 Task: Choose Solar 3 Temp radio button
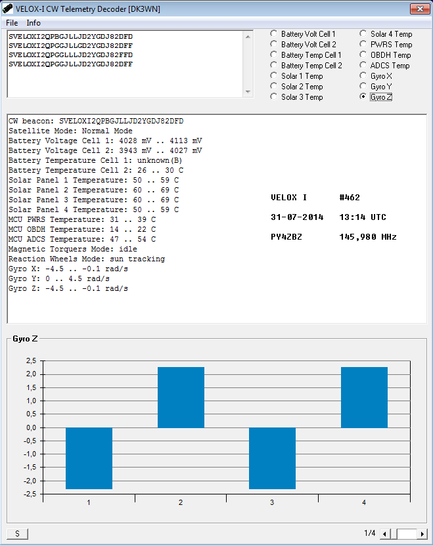[x=274, y=97]
